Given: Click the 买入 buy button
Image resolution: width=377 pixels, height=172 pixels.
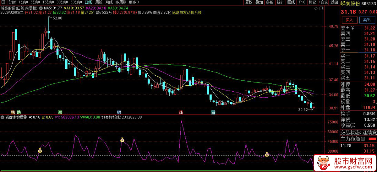Looking at the screenshot, I should (349, 20).
